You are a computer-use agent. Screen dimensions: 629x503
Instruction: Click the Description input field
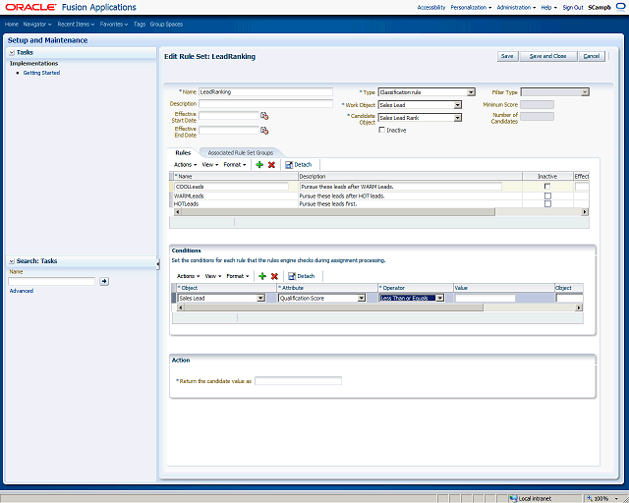(265, 103)
